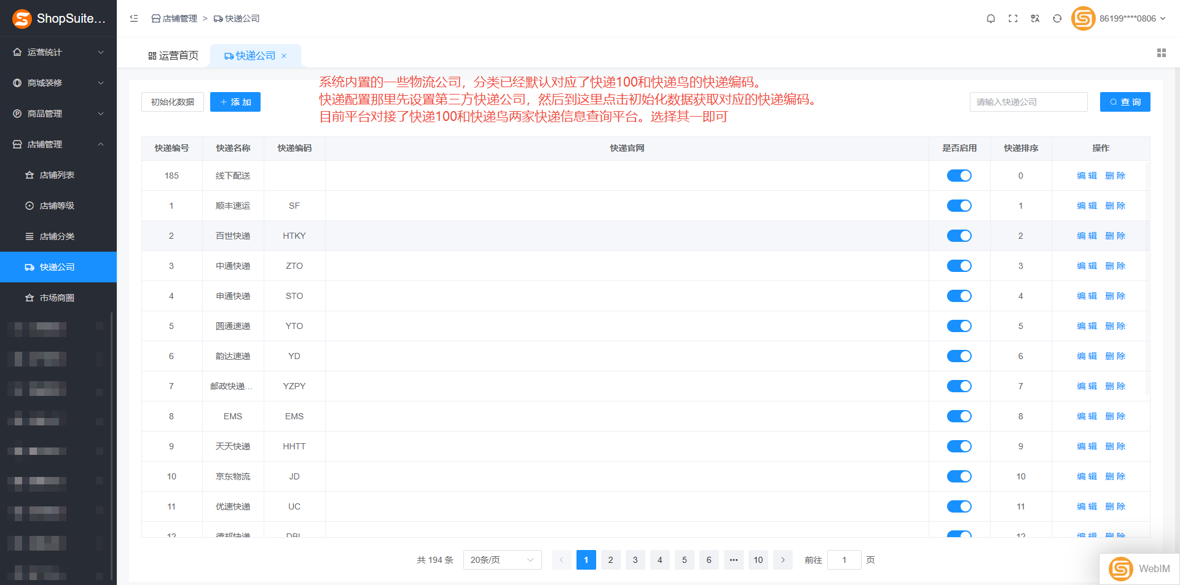The width and height of the screenshot is (1180, 585).
Task: Click the refresh page icon
Action: [1057, 18]
